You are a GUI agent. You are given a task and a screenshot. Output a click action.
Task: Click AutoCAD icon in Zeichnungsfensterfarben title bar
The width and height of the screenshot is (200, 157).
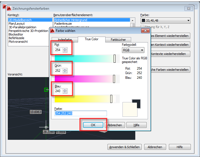coord(9,9)
